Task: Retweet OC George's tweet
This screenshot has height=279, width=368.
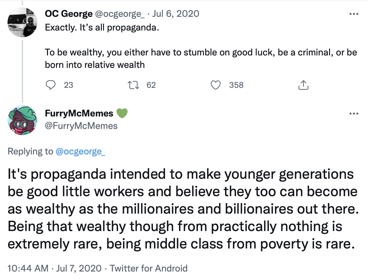Action: pyautogui.click(x=133, y=85)
